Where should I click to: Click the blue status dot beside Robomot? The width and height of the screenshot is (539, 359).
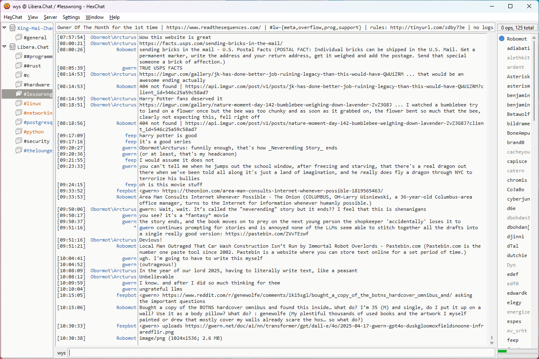click(502, 39)
